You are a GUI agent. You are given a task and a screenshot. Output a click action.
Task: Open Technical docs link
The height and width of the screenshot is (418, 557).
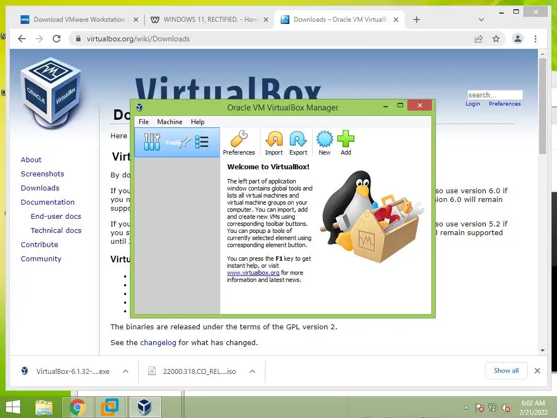56,231
